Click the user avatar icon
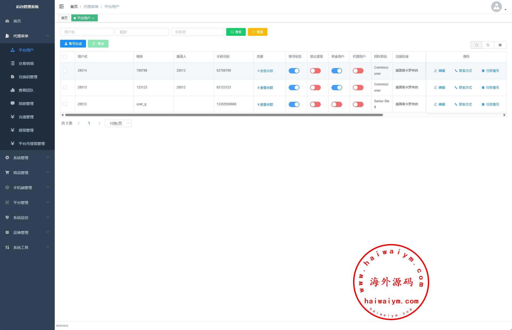512x330 pixels. coord(496,7)
